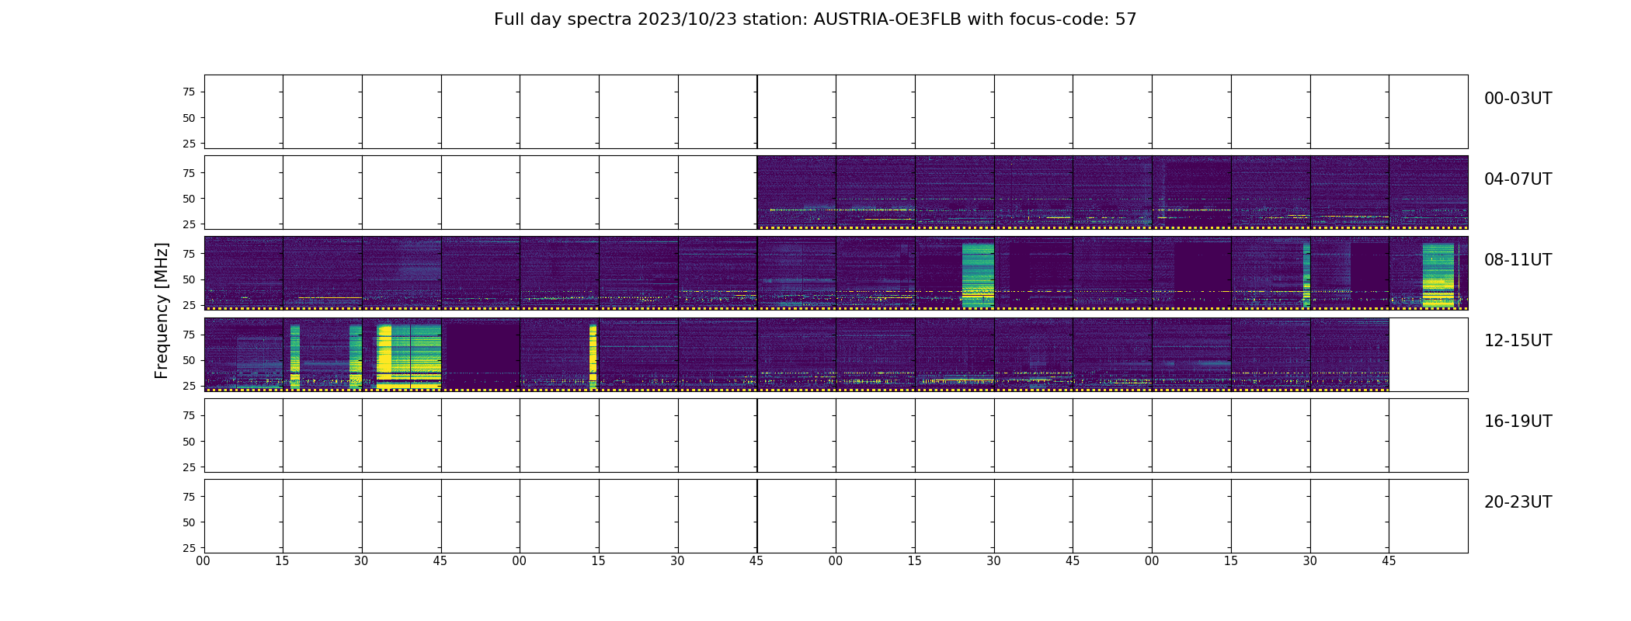The image size is (1631, 621).
Task: Click the '25' tick label of 08-11UT row
Action: point(189,305)
